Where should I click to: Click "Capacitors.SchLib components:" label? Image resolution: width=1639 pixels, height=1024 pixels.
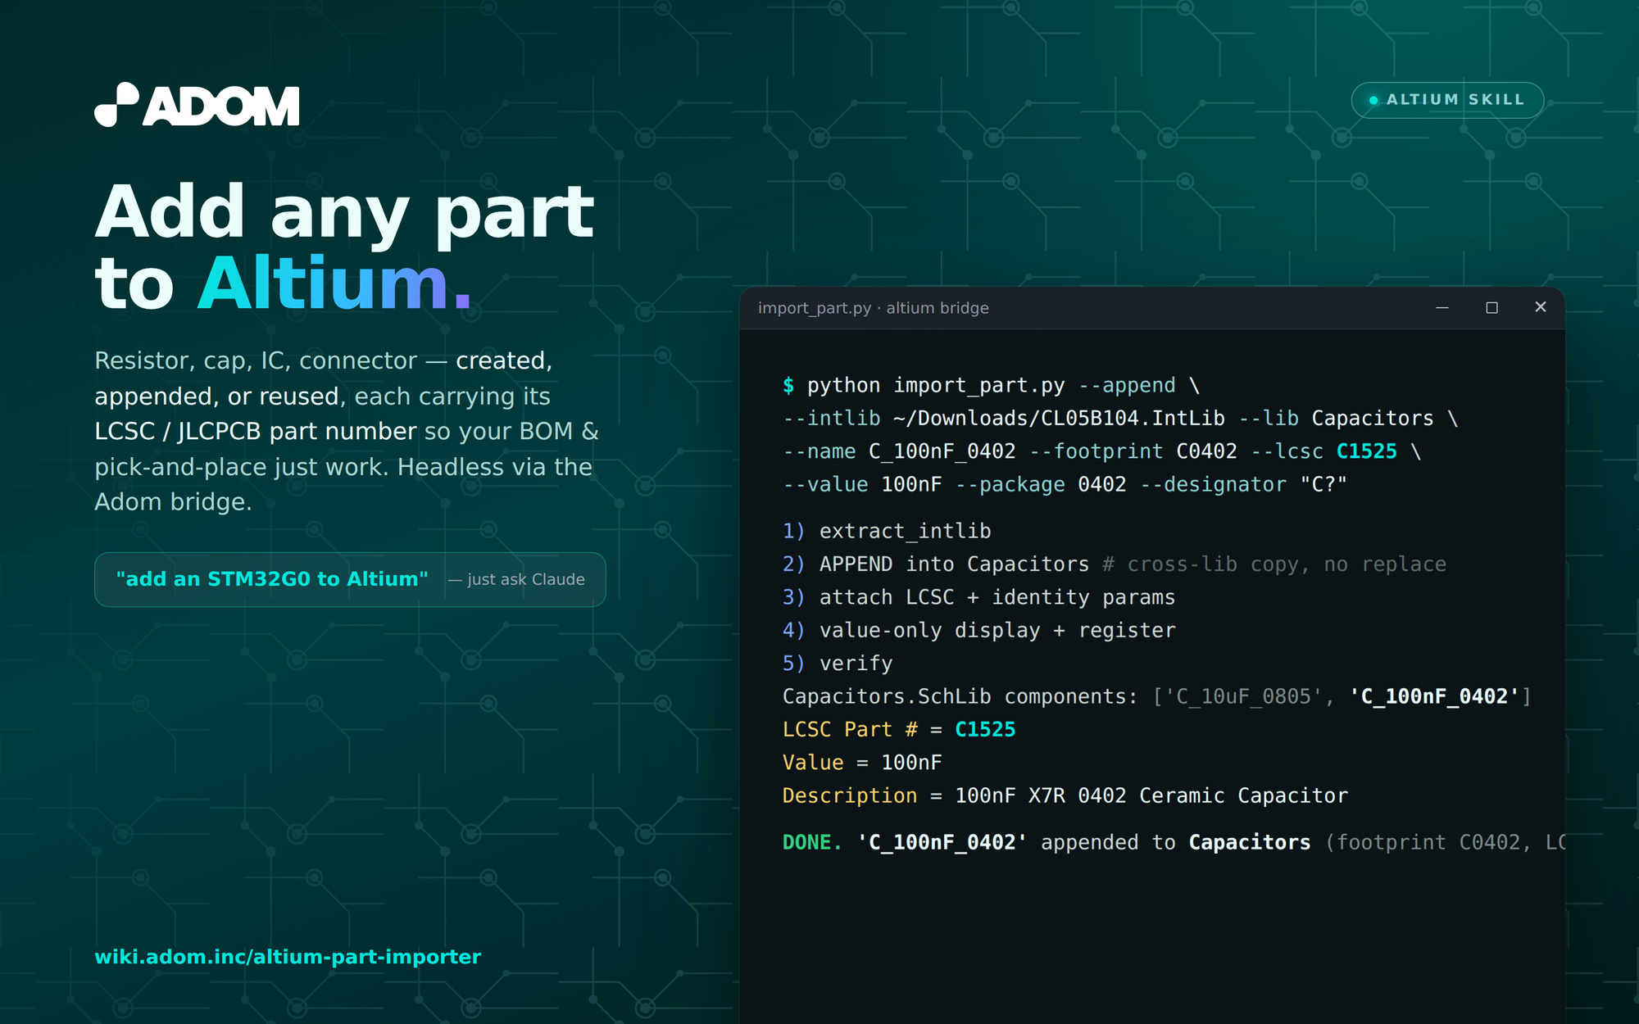point(960,696)
